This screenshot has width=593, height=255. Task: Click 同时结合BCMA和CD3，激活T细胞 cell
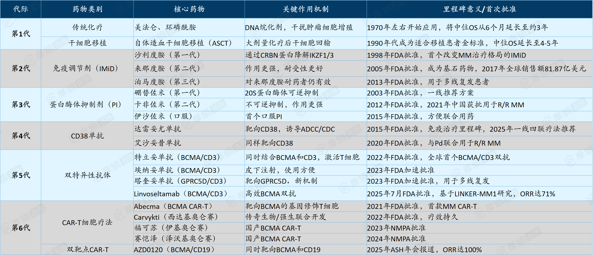pyautogui.click(x=306, y=157)
